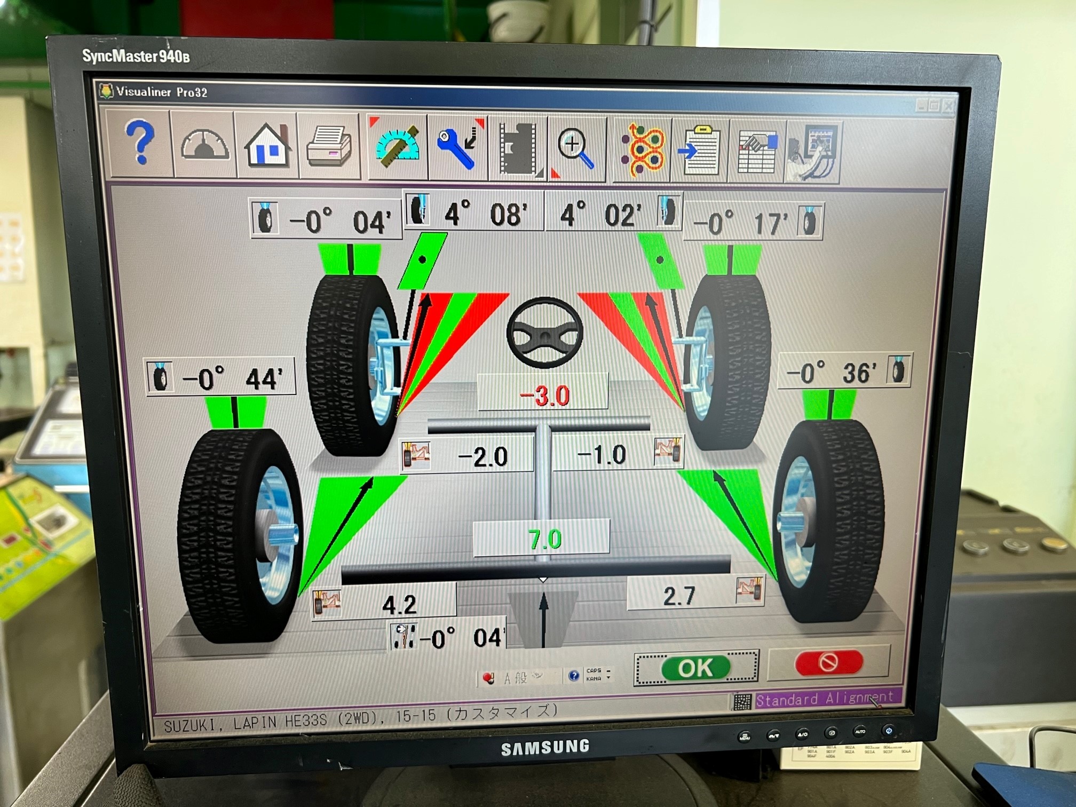Image resolution: width=1076 pixels, height=807 pixels.
Task: Click the printer icon to print
Action: (329, 146)
